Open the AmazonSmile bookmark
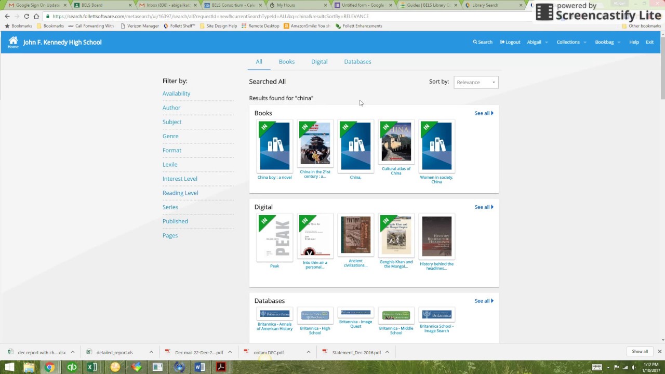The width and height of the screenshot is (665, 374). [x=308, y=26]
